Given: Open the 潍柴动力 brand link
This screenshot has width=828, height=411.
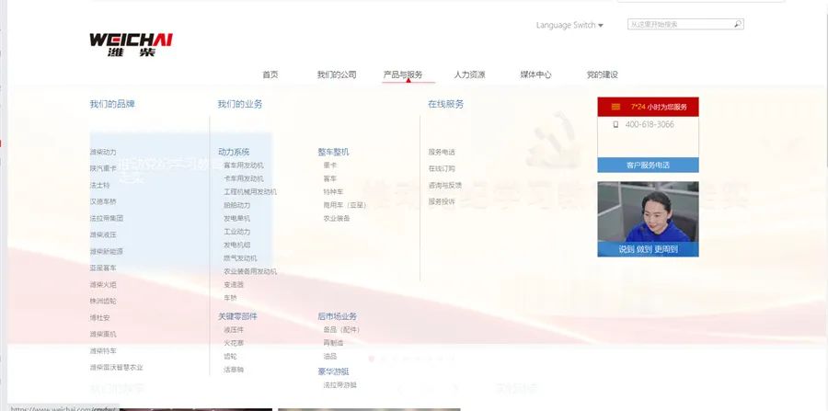Looking at the screenshot, I should click(x=103, y=152).
